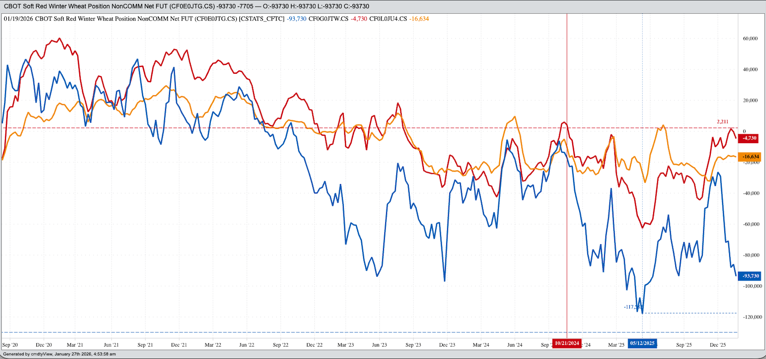
Task: Click the red 10/21/2024 date flag
Action: (567, 343)
